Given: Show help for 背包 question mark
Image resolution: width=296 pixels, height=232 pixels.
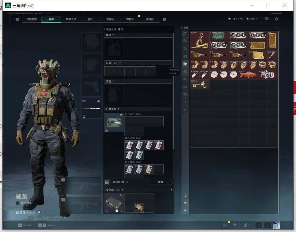Looking at the screenshot, I should pyautogui.click(x=113, y=81).
